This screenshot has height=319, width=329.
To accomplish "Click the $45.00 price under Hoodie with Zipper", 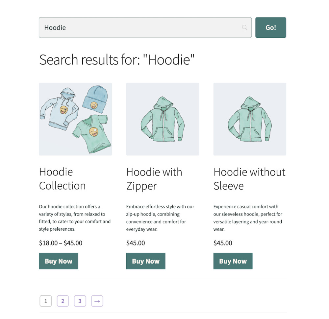I will click(136, 243).
